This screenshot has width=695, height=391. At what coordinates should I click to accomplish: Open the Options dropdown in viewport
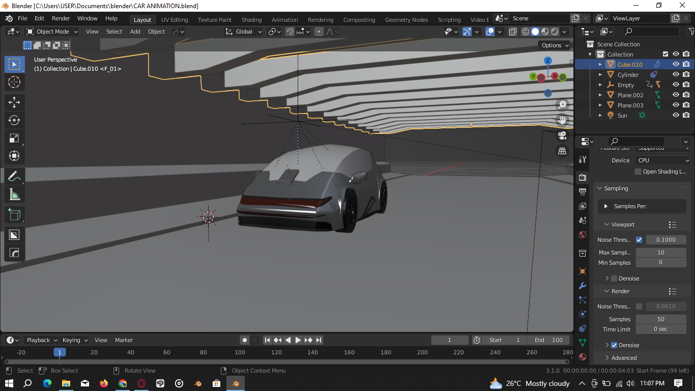tap(555, 45)
